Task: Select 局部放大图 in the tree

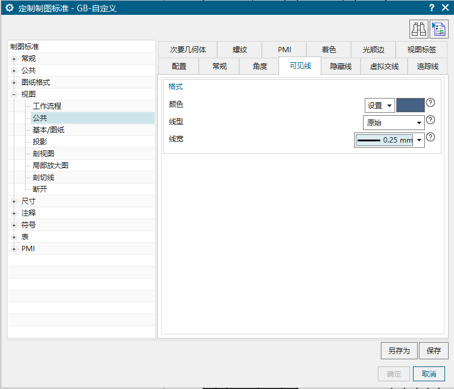Action: click(51, 165)
